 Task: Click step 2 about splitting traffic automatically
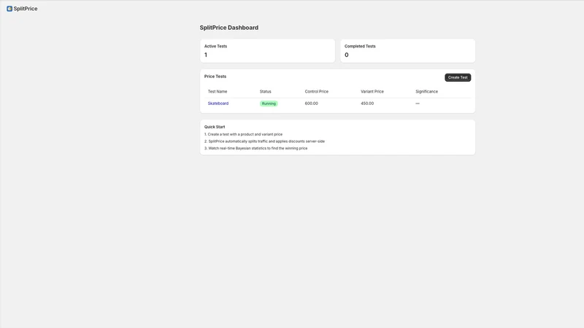pyautogui.click(x=264, y=141)
